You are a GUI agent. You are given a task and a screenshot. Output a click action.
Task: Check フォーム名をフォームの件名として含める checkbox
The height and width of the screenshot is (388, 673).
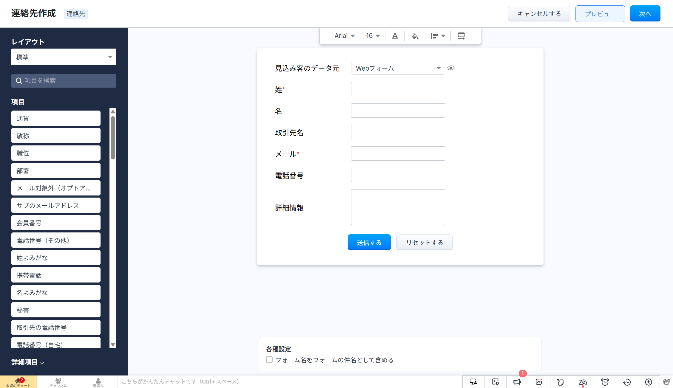tap(269, 360)
